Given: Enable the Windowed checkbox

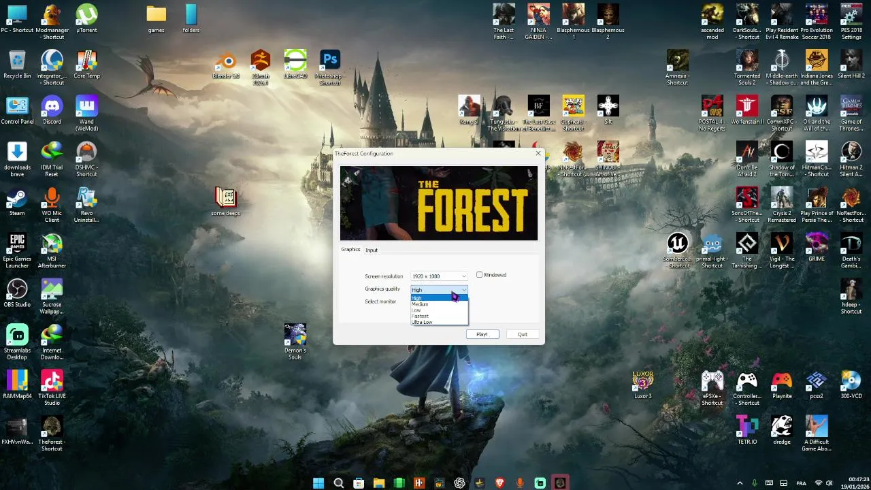Looking at the screenshot, I should click(479, 275).
